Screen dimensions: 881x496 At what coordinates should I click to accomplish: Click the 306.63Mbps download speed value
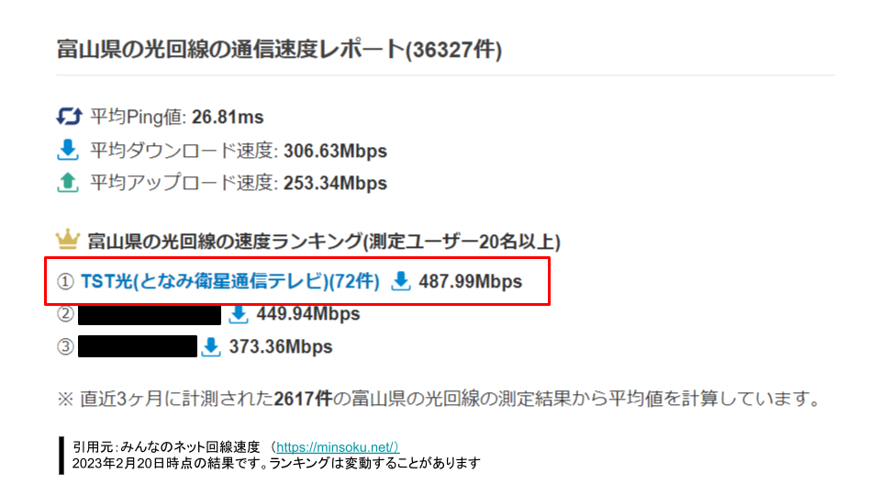coord(336,151)
